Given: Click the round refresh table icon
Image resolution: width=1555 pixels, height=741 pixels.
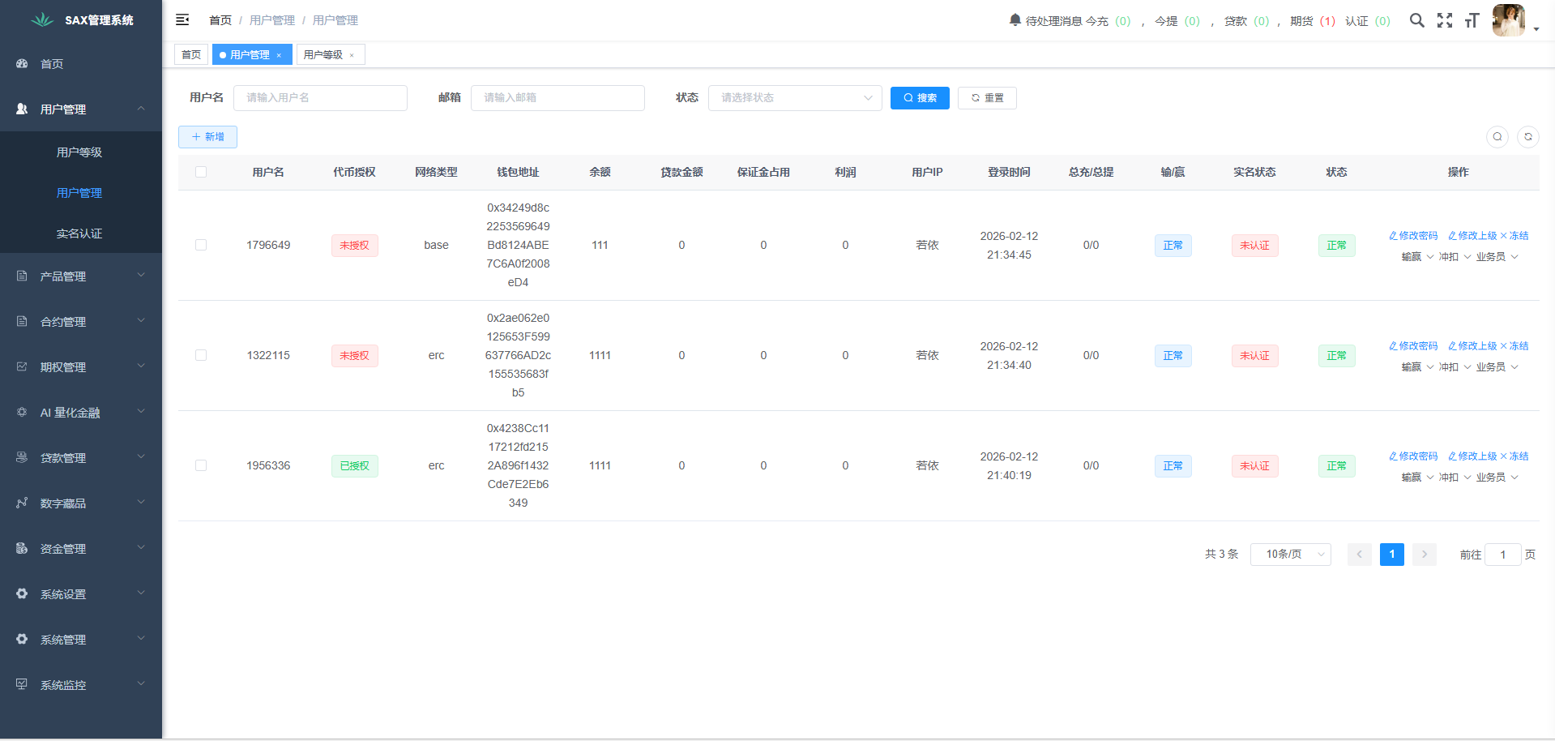Looking at the screenshot, I should click(x=1527, y=137).
